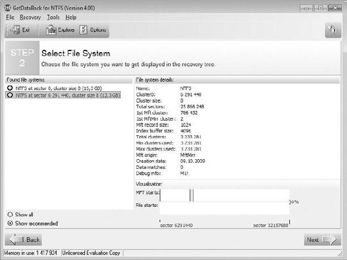Click the MFT starts visualisation bar
Image resolution: width=347 pixels, height=260 pixels.
pos(224,195)
